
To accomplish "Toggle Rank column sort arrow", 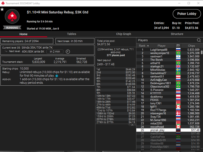I will tap(148, 46).
